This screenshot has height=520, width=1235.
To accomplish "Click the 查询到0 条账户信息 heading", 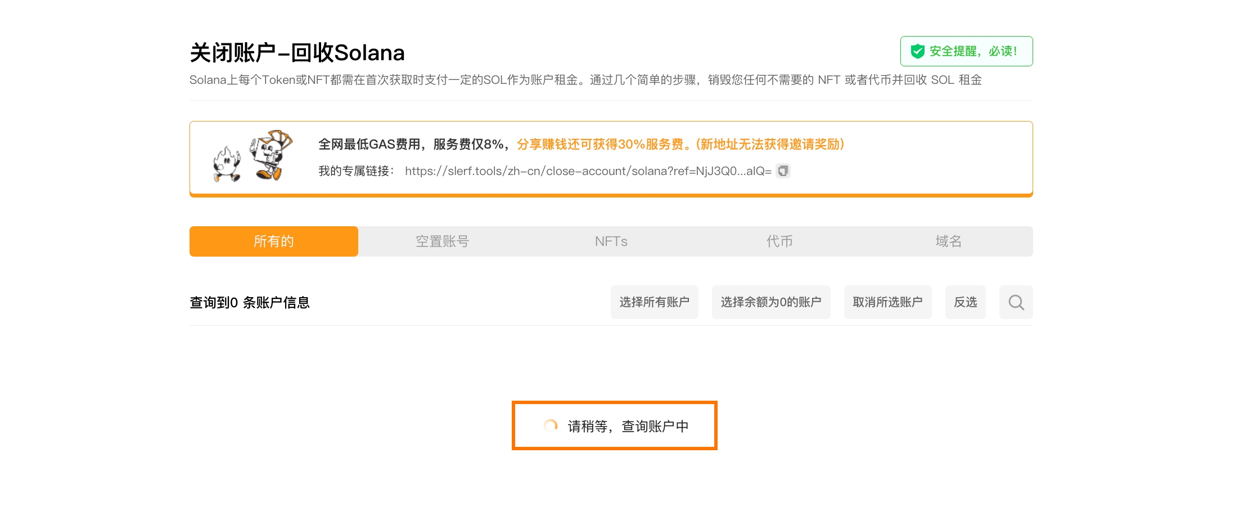I will click(250, 303).
